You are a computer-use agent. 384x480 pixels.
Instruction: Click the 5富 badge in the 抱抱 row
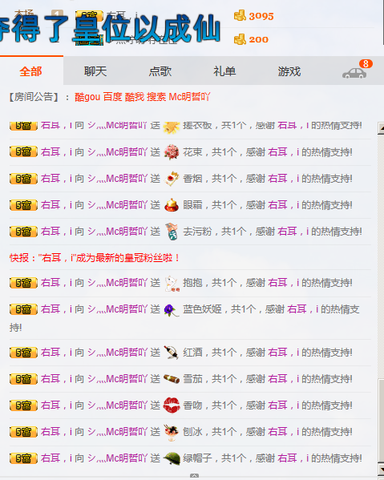point(23,283)
